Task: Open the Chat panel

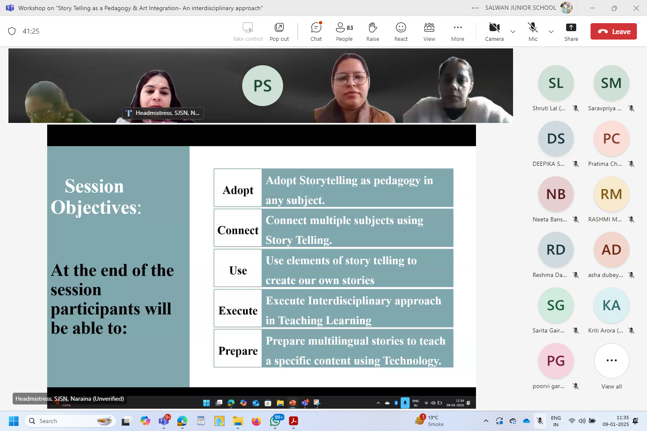Action: [x=316, y=32]
